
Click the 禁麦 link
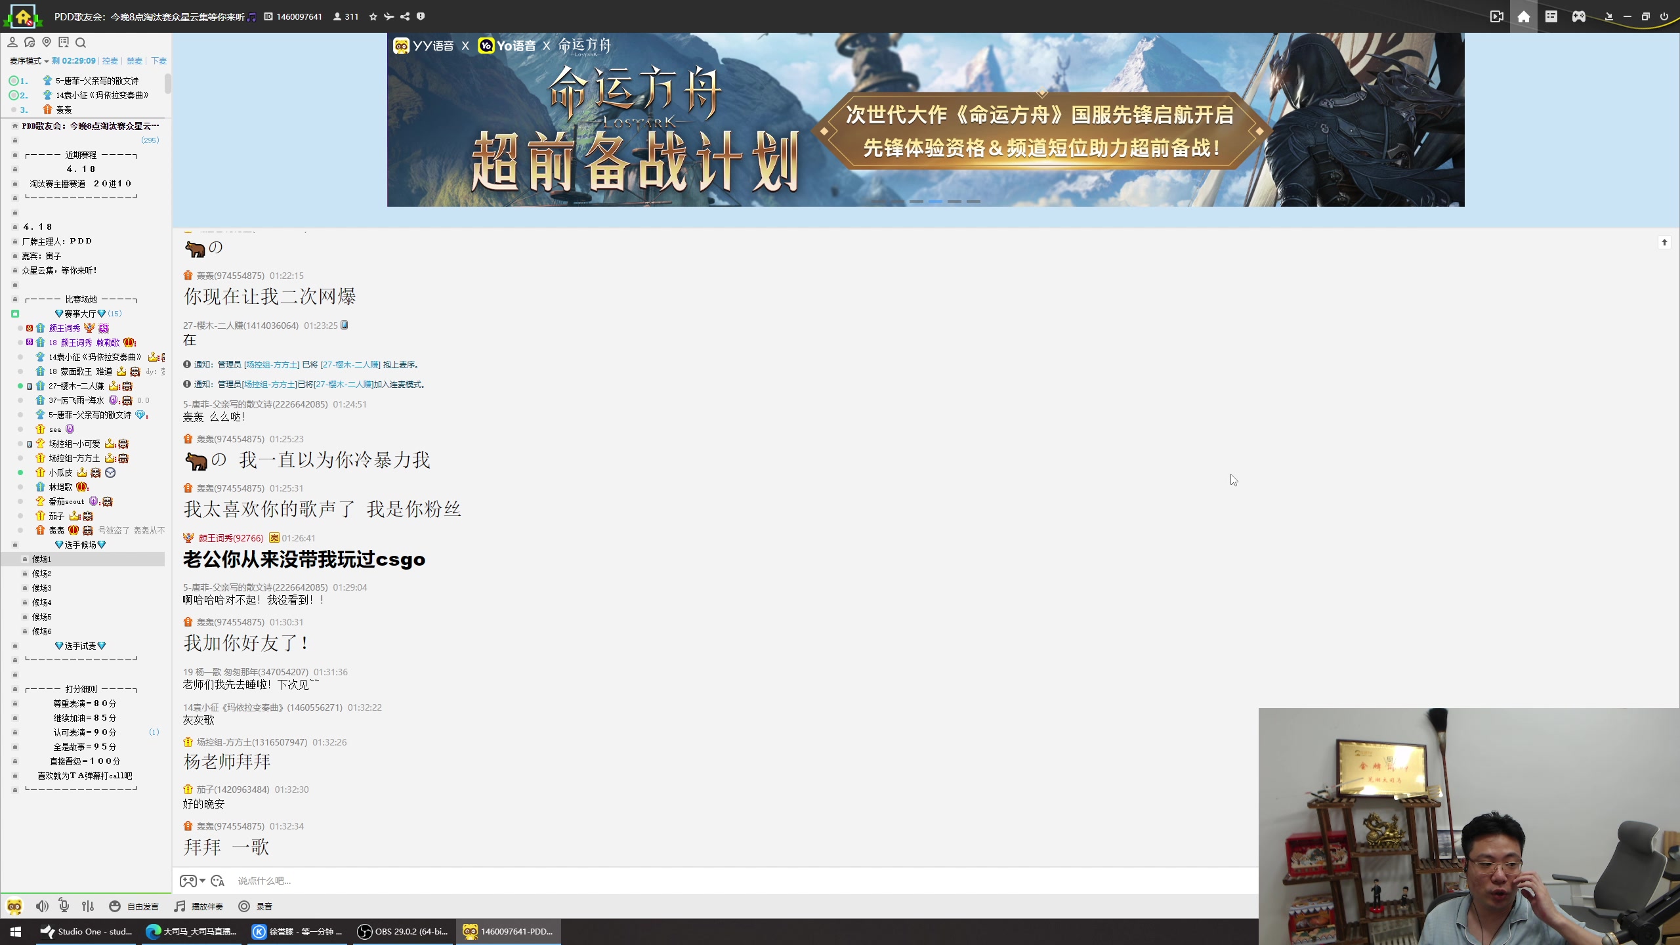[x=135, y=61]
